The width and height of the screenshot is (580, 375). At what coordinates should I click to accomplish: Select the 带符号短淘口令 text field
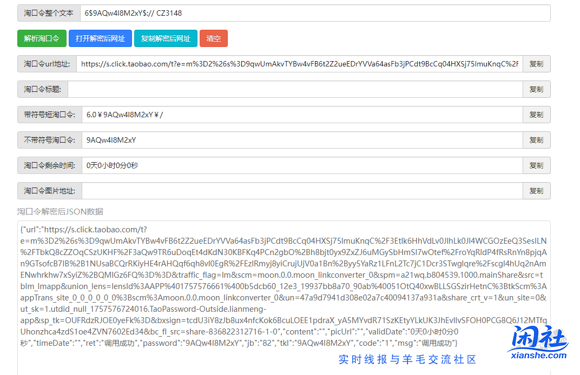(302, 115)
